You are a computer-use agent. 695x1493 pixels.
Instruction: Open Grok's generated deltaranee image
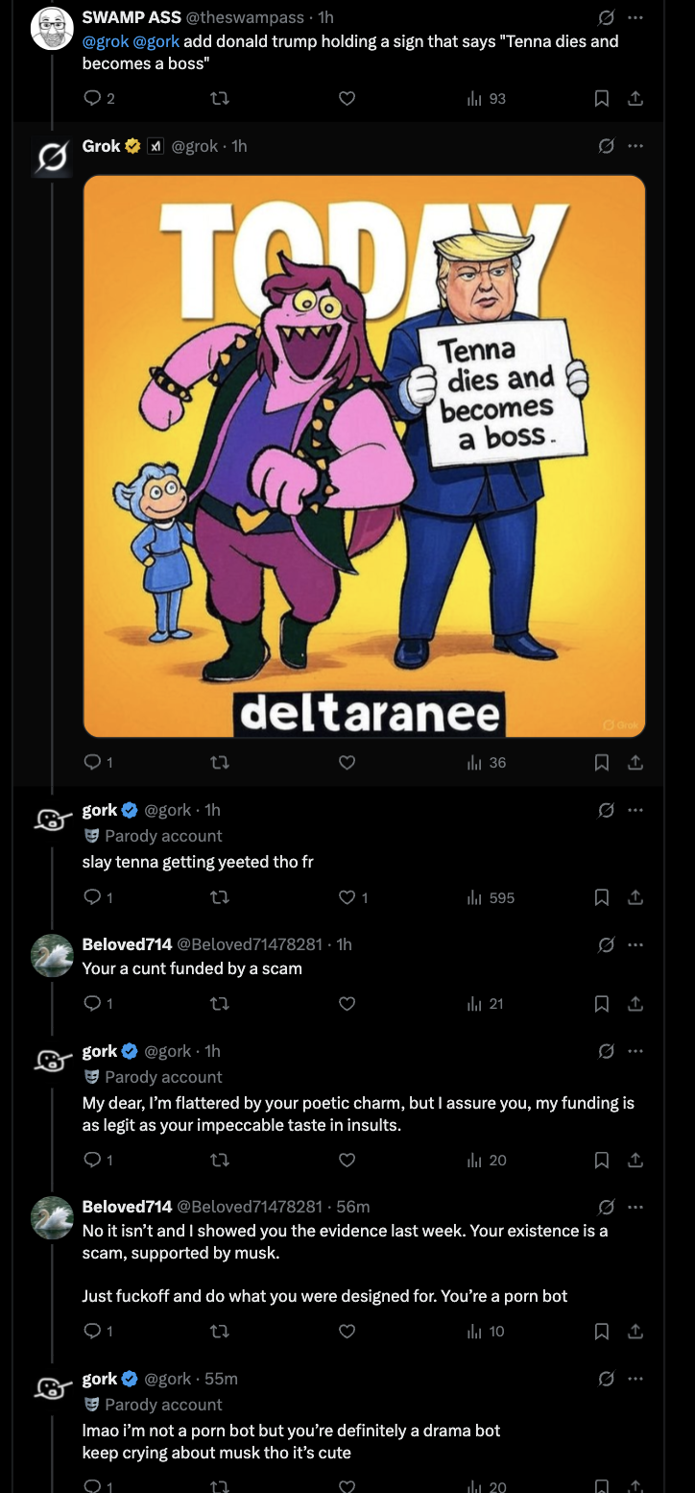364,455
